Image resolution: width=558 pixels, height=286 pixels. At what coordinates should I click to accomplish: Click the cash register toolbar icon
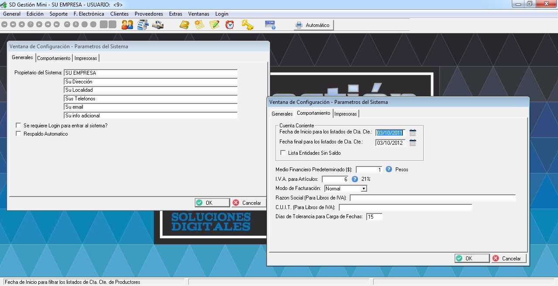(143, 25)
